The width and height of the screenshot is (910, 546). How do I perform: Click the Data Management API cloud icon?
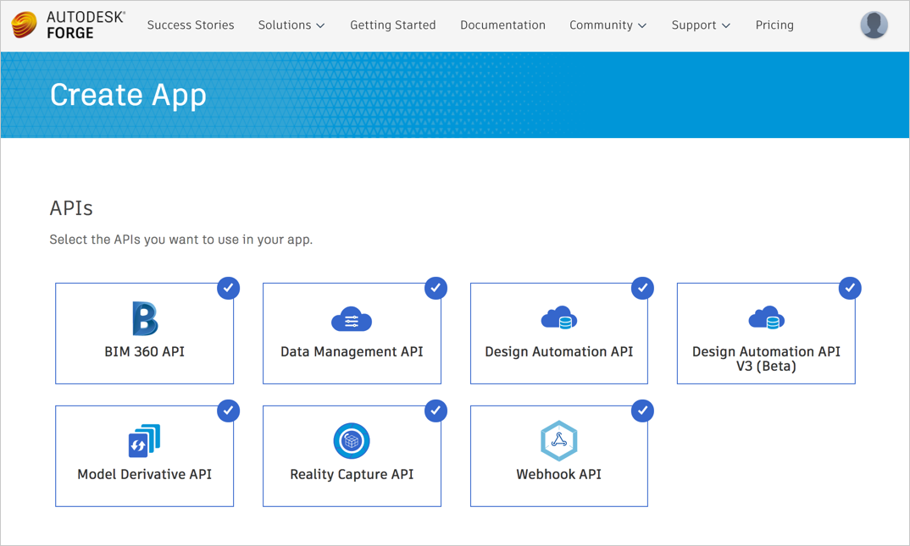pos(352,319)
